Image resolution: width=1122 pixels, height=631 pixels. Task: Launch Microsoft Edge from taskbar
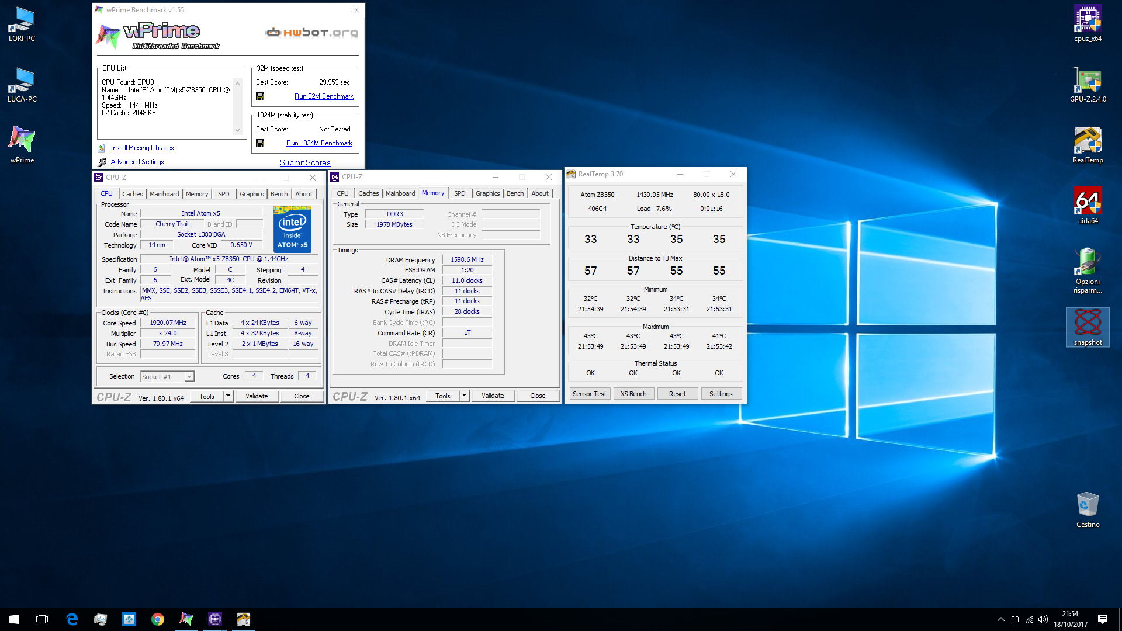(x=72, y=619)
